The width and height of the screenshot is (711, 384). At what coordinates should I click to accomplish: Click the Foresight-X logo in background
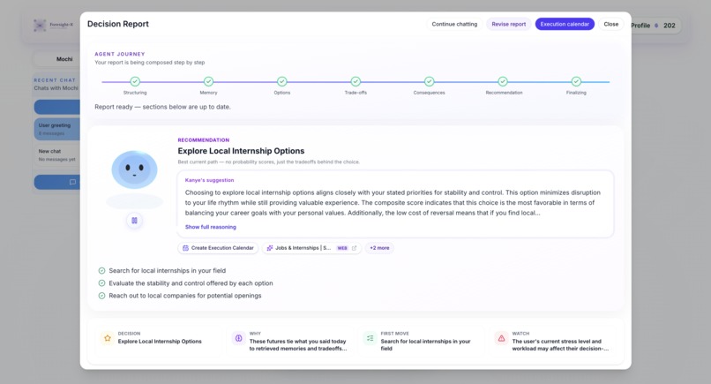coord(53,25)
